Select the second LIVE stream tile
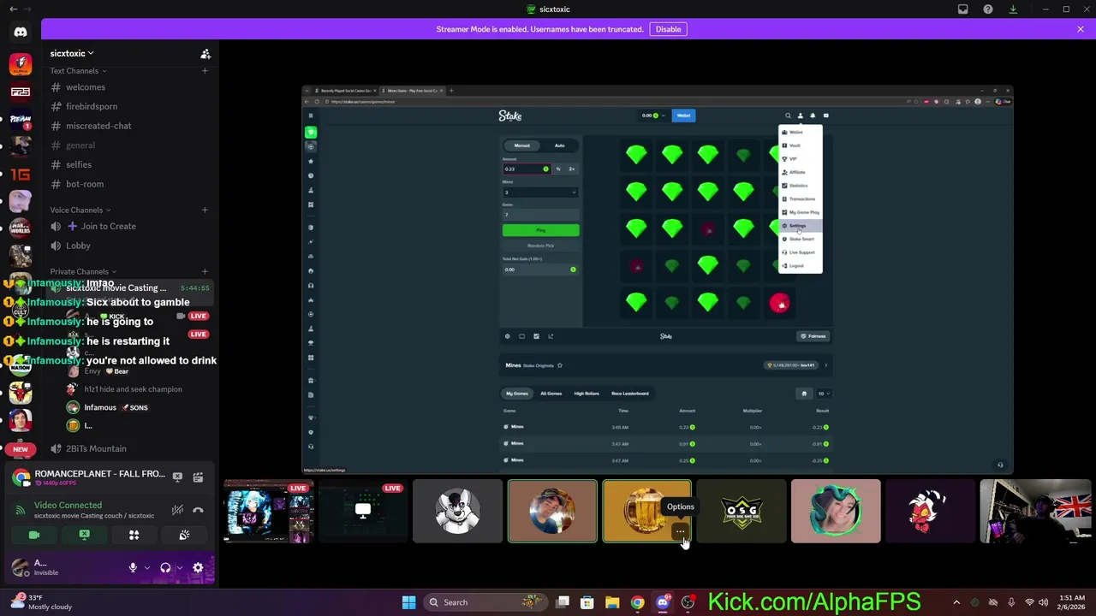The height and width of the screenshot is (616, 1096). (363, 511)
